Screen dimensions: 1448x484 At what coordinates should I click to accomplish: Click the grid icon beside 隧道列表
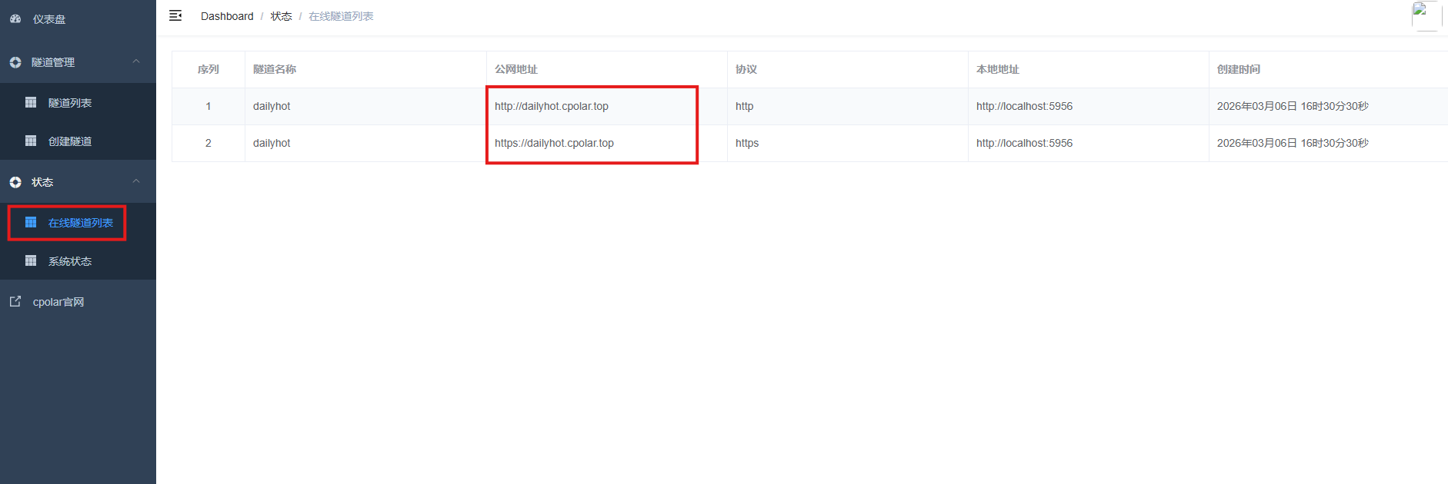31,102
